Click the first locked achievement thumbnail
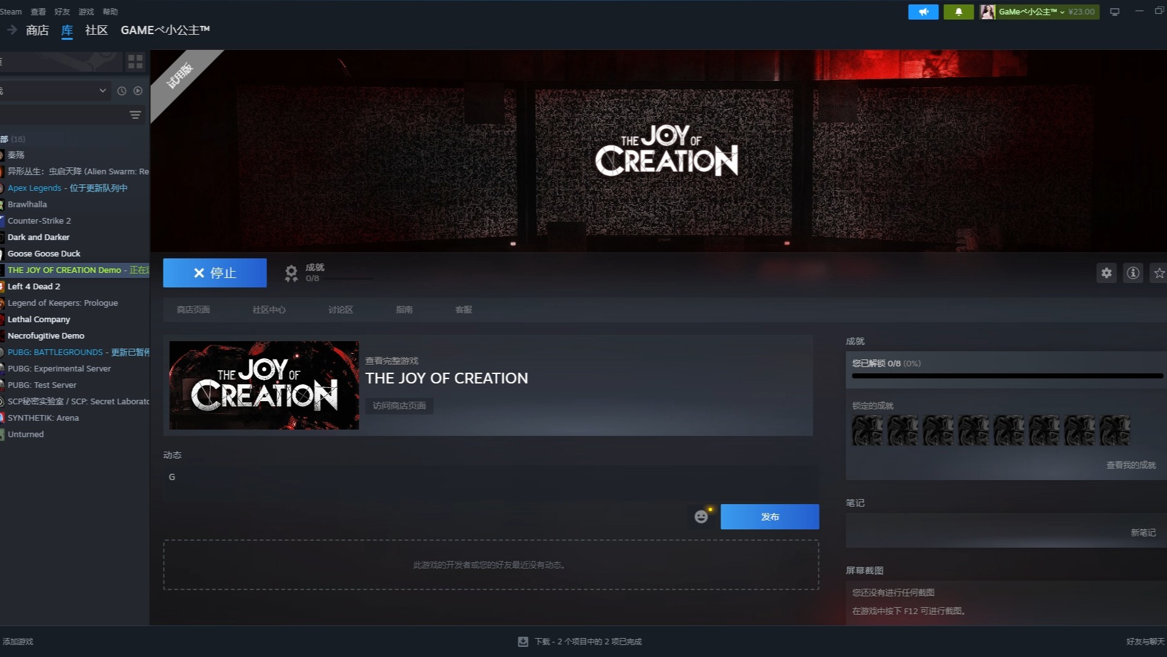This screenshot has height=657, width=1167. [x=867, y=430]
